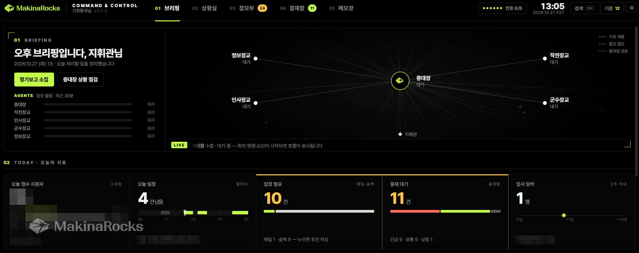The image size is (639, 253).
Task: Click the 군수장교 node dot
Action: pos(545,103)
